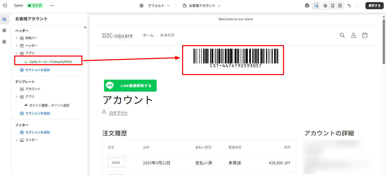Click the 支払い済 status cell
Image resolution: width=386 pixels, height=175 pixels.
pyautogui.click(x=203, y=163)
